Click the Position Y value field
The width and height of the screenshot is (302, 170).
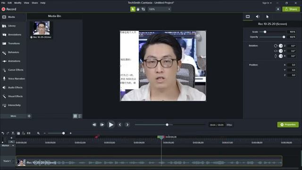click(x=292, y=70)
